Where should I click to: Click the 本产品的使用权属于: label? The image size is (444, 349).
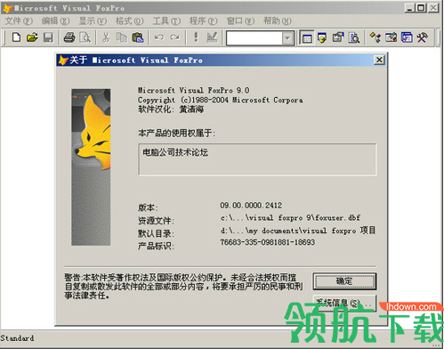pyautogui.click(x=176, y=133)
